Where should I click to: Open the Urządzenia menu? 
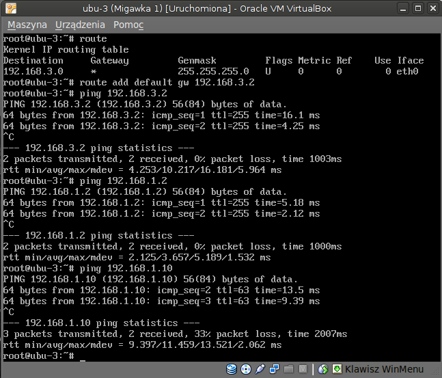tap(81, 25)
